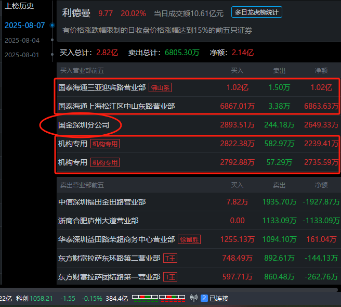This screenshot has width=341, height=307.
Task: Click sell amount 244.18万
Action: (x=279, y=125)
